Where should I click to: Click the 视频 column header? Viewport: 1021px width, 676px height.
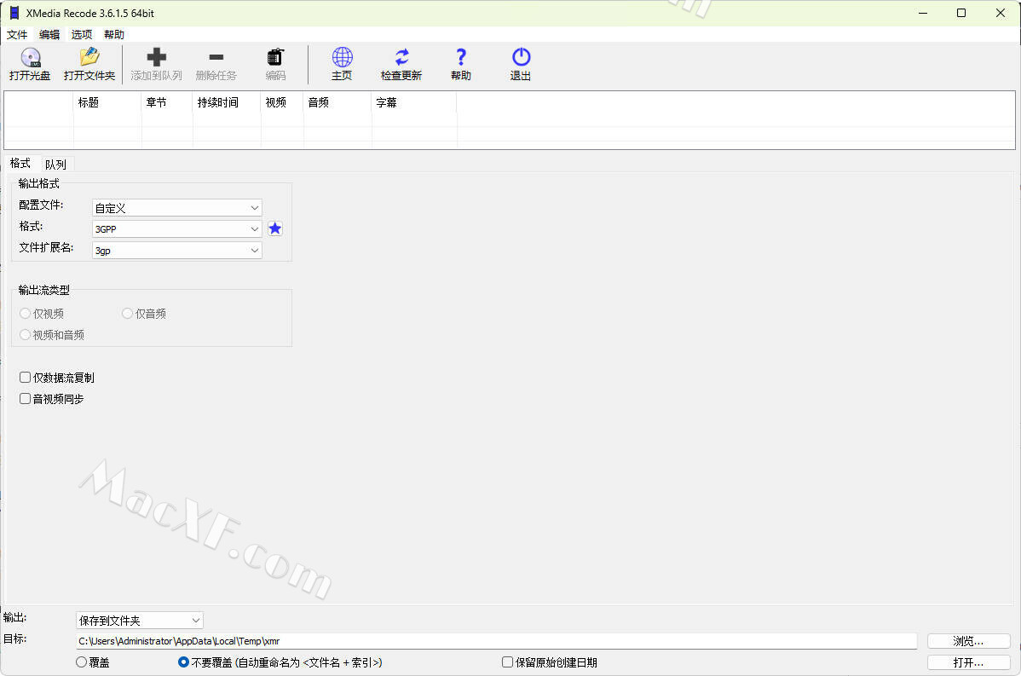282,103
